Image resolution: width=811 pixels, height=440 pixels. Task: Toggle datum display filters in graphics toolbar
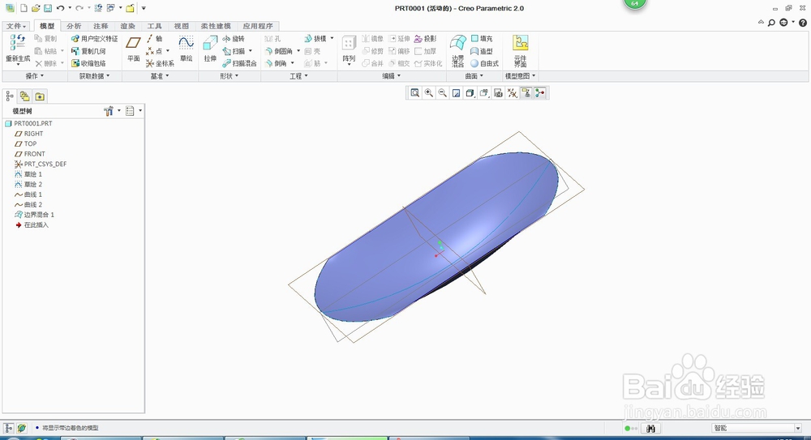point(512,93)
